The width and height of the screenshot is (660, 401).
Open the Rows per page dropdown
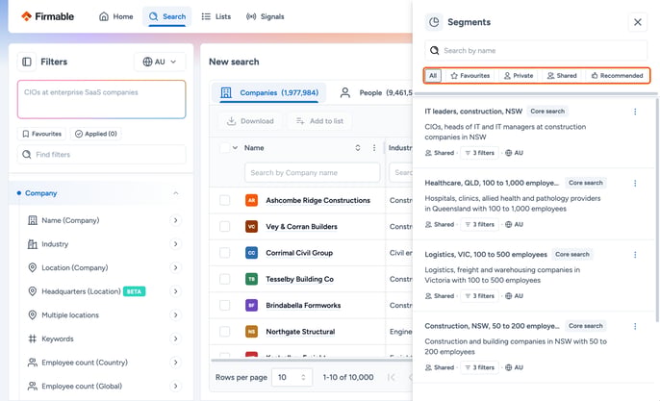pyautogui.click(x=292, y=377)
